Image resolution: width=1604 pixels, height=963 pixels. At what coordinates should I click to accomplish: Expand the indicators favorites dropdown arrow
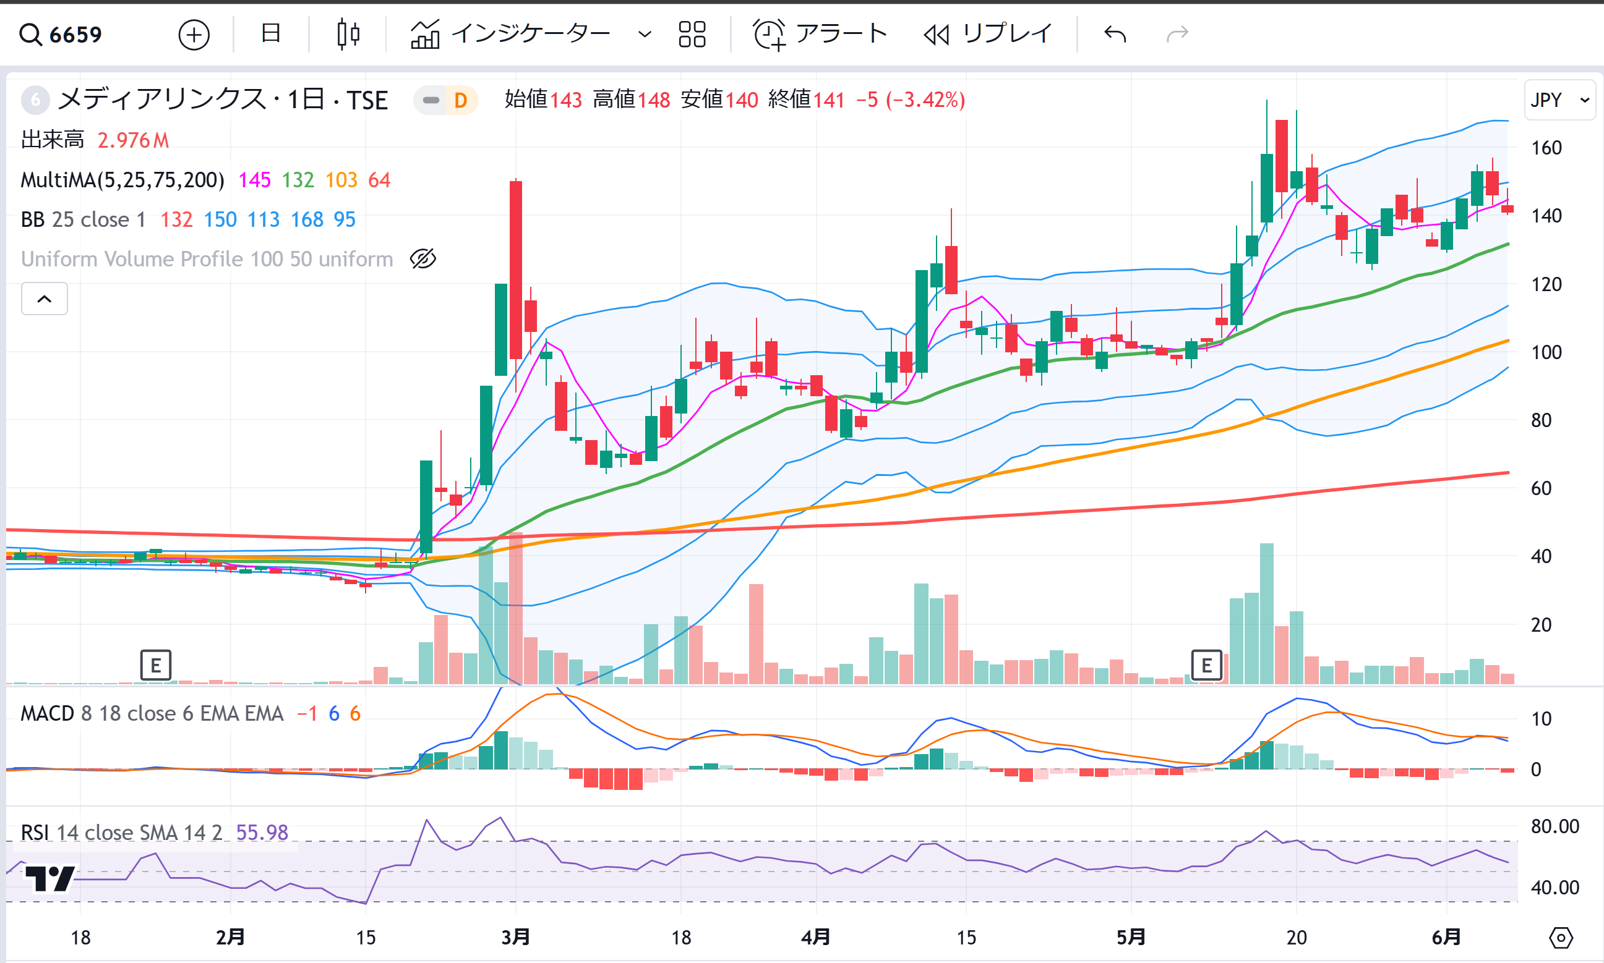(x=644, y=35)
